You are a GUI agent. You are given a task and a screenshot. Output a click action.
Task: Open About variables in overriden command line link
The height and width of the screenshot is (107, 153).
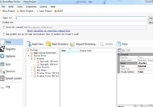coord(49,31)
